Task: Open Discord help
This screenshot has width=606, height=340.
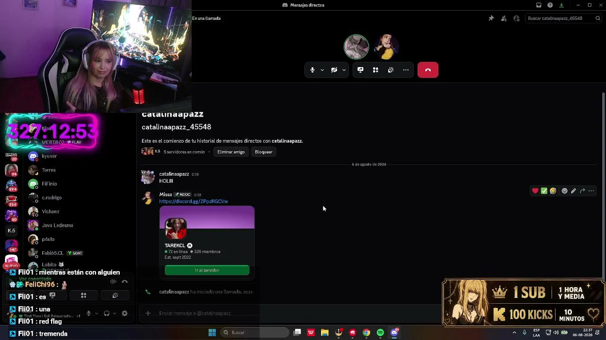Action: [x=550, y=5]
